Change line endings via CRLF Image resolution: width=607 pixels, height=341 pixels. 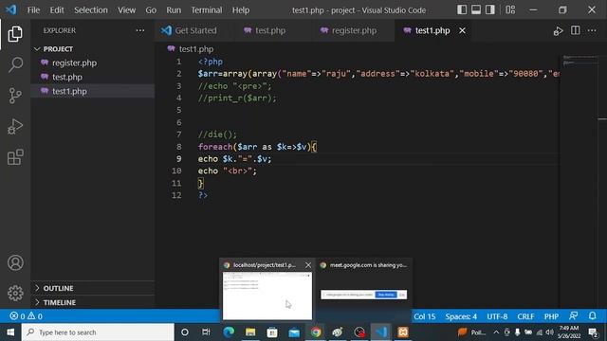click(525, 316)
